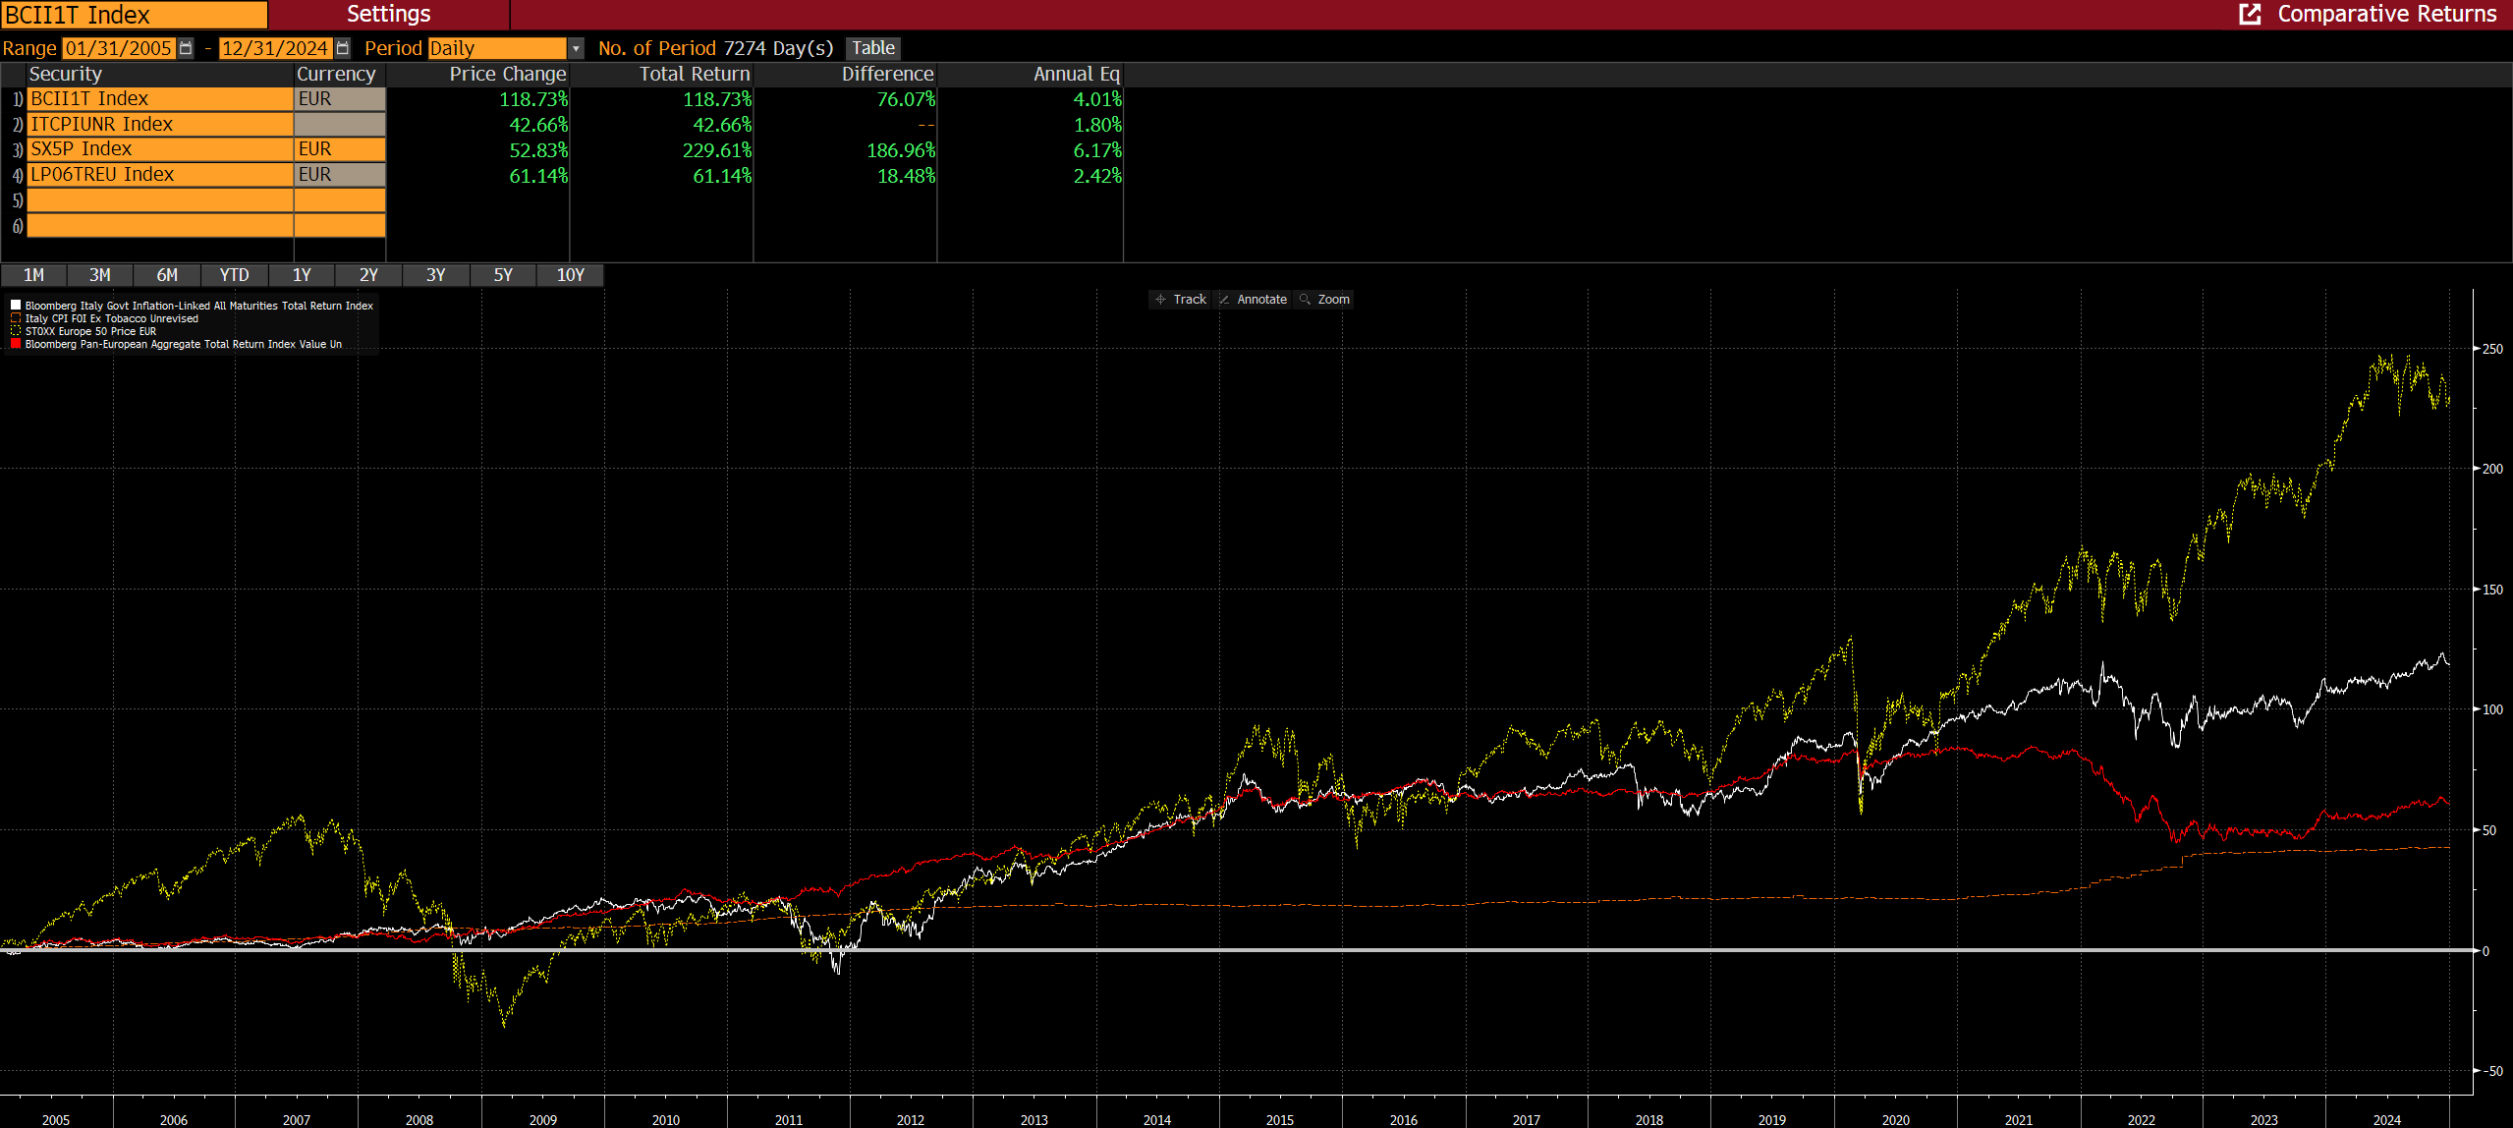Edit security row 4 LP06TREU Index
The height and width of the screenshot is (1128, 2513).
pos(160,175)
